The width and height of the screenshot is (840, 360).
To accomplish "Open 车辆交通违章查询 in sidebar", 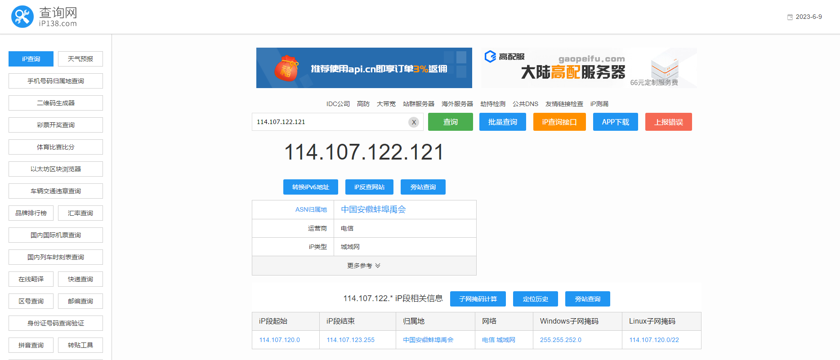I will click(x=56, y=191).
